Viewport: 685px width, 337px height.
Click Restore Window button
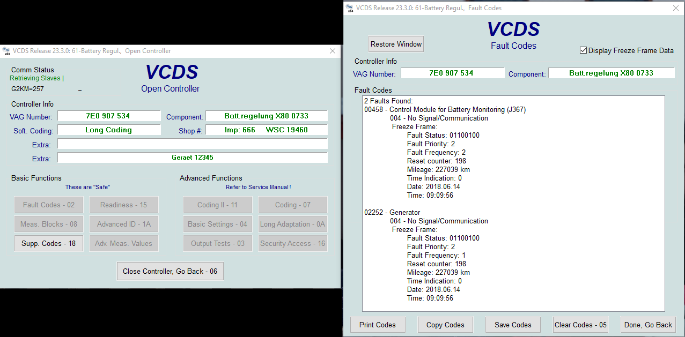click(x=396, y=44)
